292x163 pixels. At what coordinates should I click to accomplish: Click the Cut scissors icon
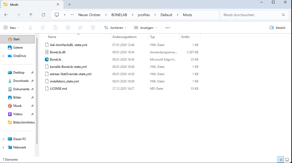(30, 28)
